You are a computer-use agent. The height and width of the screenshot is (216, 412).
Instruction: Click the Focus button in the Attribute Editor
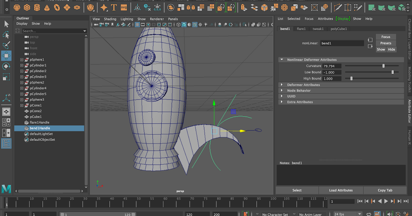pos(386,37)
